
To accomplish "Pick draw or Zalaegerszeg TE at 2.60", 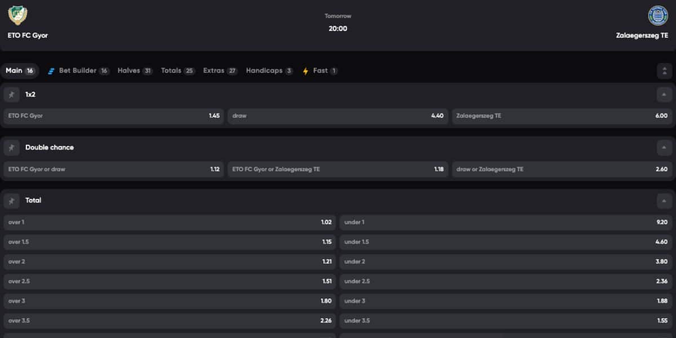I will tap(562, 169).
